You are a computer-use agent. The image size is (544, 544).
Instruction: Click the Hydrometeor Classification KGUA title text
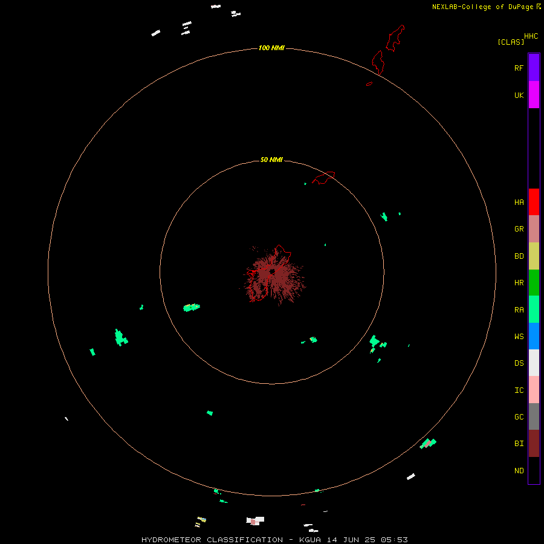pos(274,540)
